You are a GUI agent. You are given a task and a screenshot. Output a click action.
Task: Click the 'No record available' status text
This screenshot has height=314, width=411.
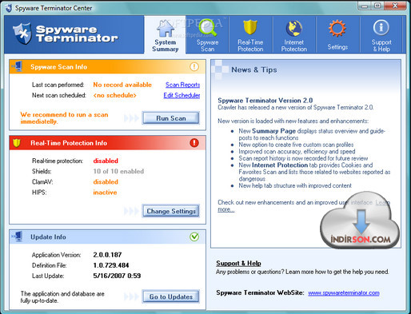(122, 85)
